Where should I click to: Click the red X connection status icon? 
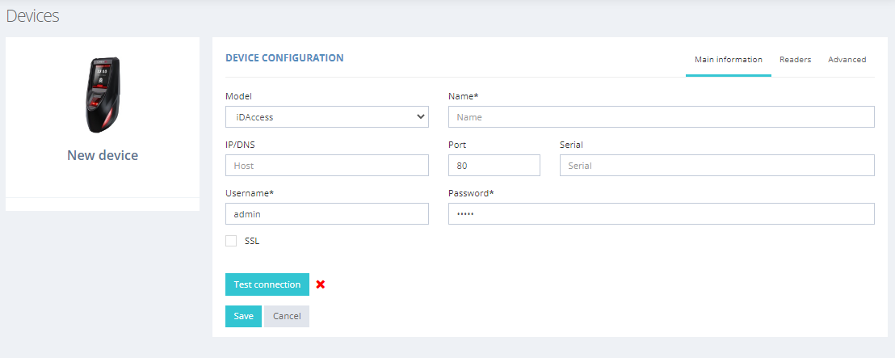[320, 284]
